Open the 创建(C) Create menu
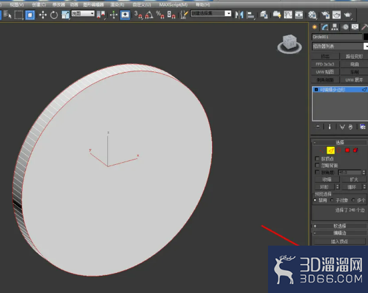Image resolution: width=368 pixels, height=293 pixels. (39, 5)
